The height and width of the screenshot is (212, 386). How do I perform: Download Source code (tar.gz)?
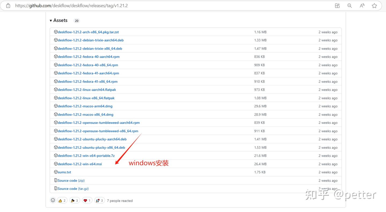(x=73, y=189)
